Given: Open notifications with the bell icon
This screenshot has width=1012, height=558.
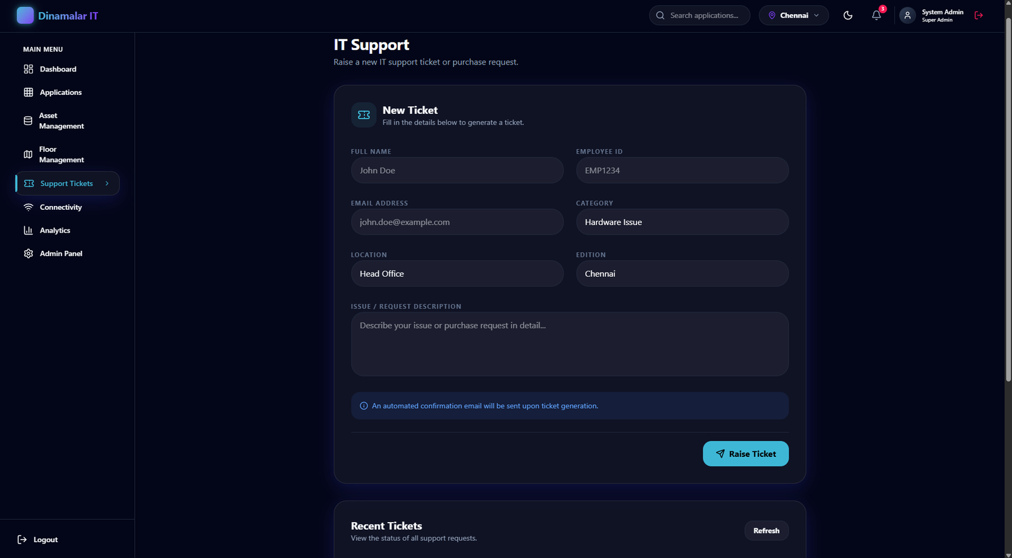Looking at the screenshot, I should pyautogui.click(x=876, y=15).
